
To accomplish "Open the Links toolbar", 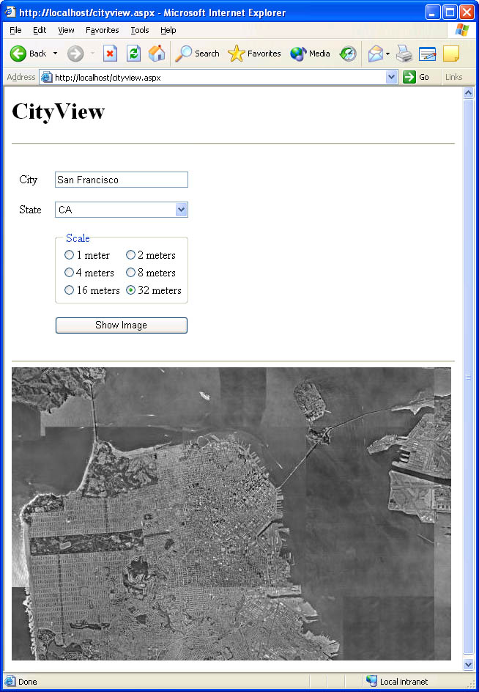I will pos(453,77).
